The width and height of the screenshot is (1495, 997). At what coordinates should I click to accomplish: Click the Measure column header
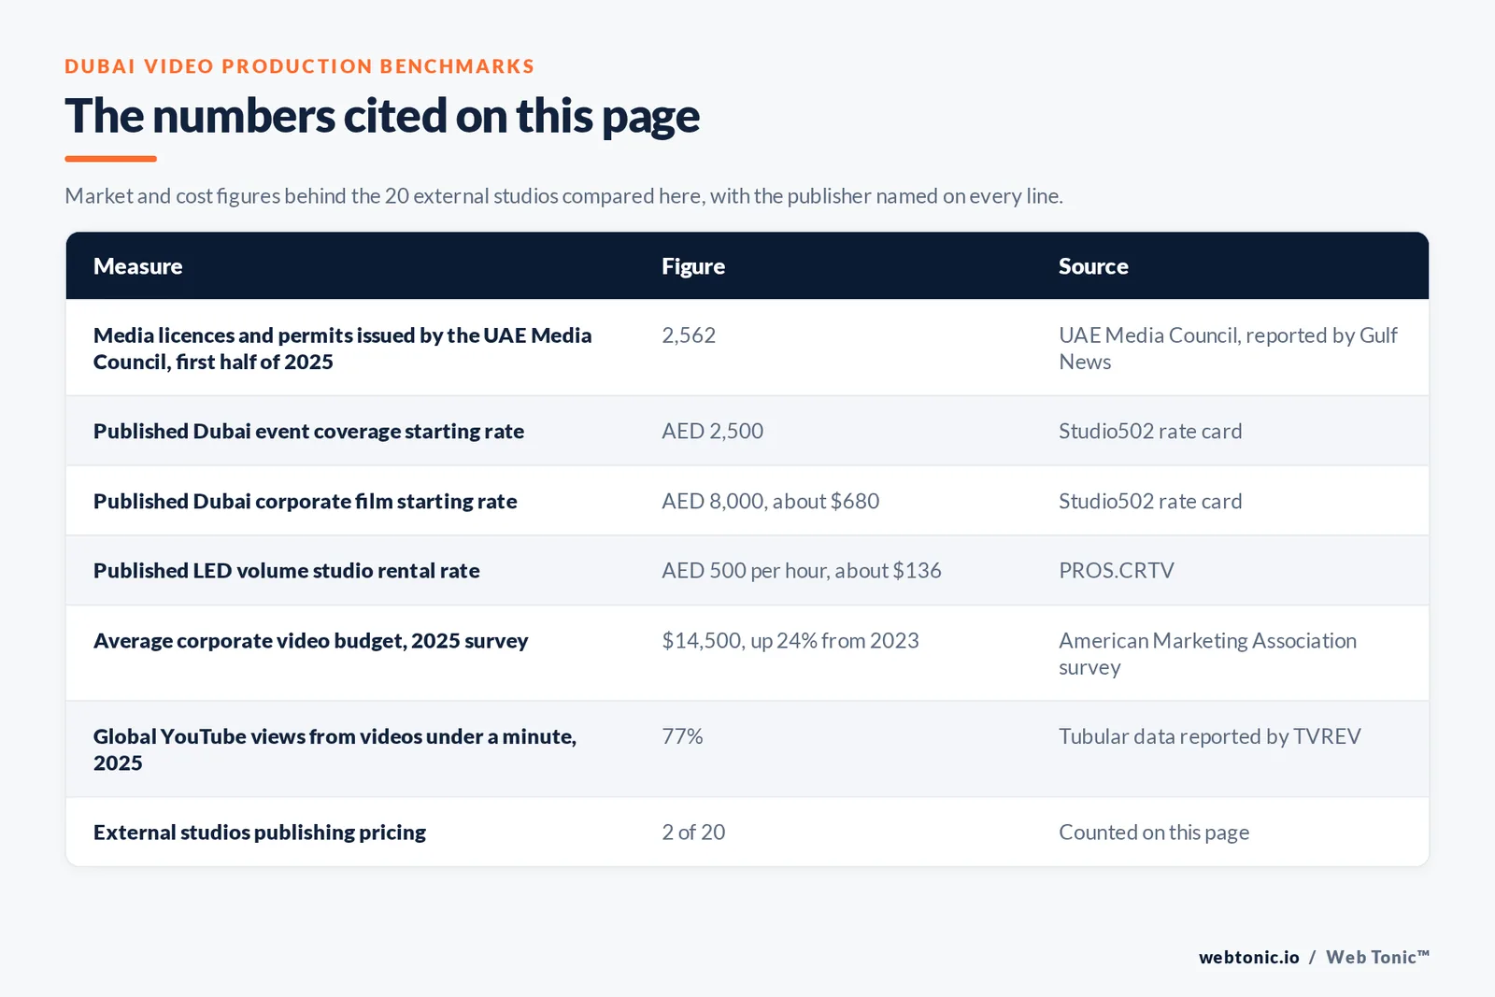(137, 266)
